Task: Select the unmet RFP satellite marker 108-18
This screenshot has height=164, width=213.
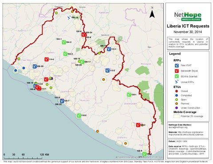Action: [69, 18]
